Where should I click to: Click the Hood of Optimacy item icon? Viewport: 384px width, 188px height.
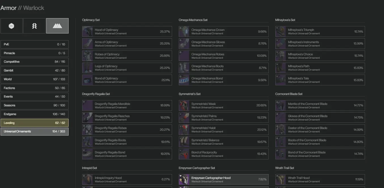(x=88, y=31)
